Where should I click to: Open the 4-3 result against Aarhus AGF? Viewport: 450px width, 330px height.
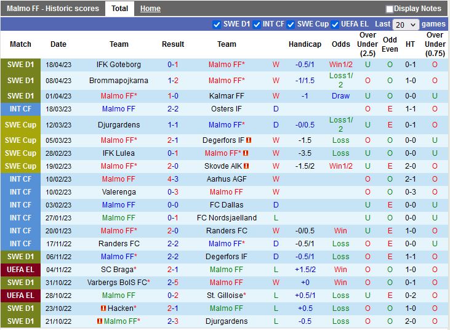173,179
